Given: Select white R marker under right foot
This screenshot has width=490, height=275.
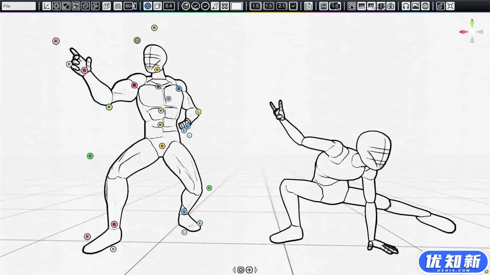Looking at the screenshot, I should point(113,249).
